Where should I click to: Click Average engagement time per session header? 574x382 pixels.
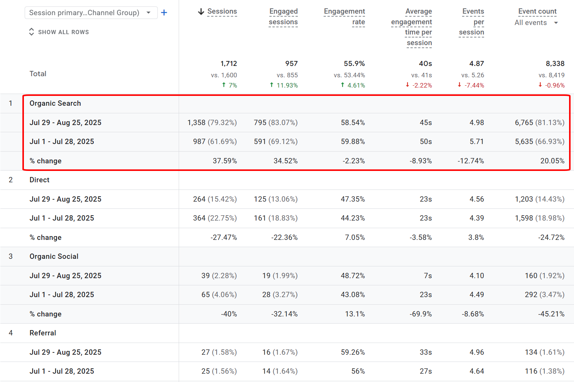click(x=412, y=27)
